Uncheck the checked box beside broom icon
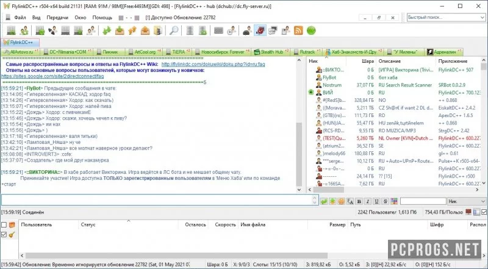Viewport: 488px width, 269px height. click(x=4, y=234)
